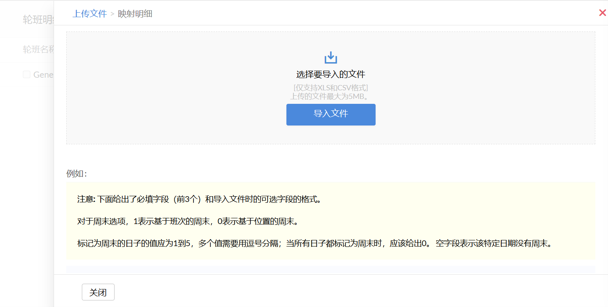Click the import tray icon above 选择要导入的文件
Viewport: 608px width, 307px height.
[331, 58]
